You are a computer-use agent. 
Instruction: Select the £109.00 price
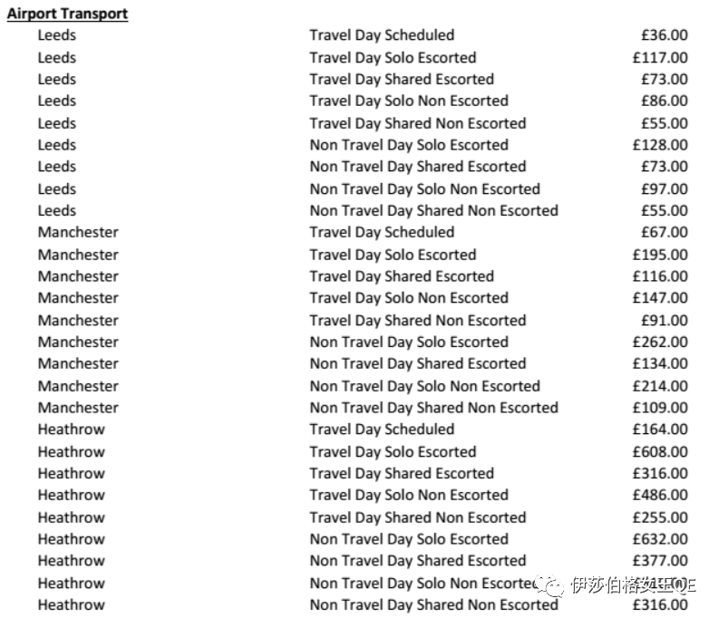660,408
